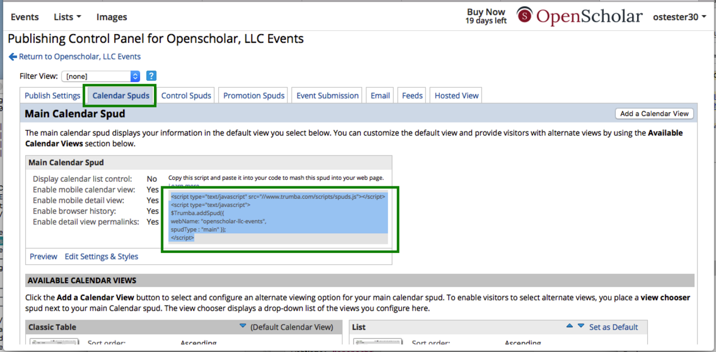The width and height of the screenshot is (716, 352).
Task: Open the Promotion Spuds tab
Action: coord(254,96)
